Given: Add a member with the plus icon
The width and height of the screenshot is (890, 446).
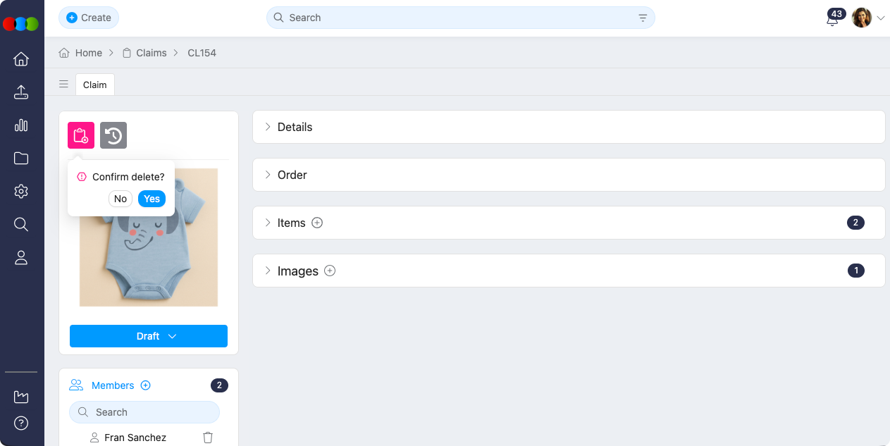Looking at the screenshot, I should click(146, 385).
